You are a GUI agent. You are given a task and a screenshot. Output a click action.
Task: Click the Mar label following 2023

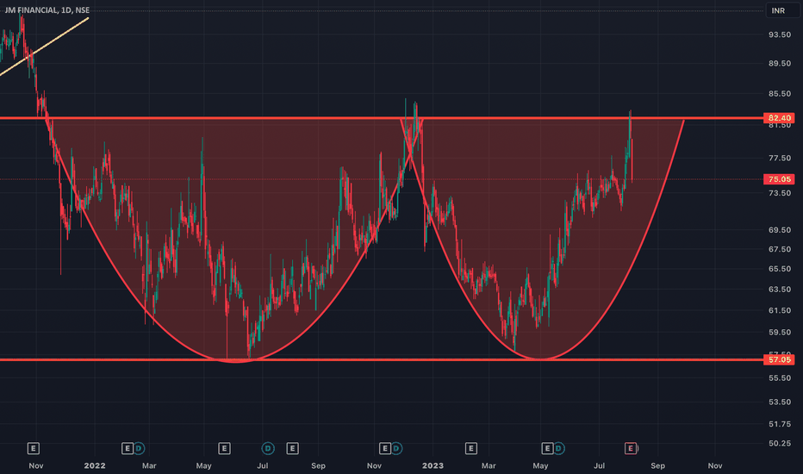click(489, 465)
